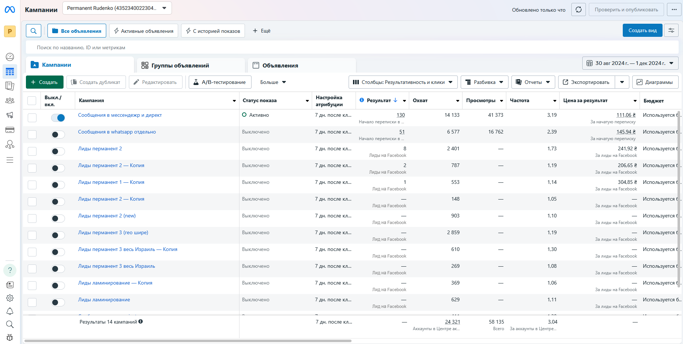This screenshot has height=344, width=683.
Task: Click the Meta logo icon
Action: [x=10, y=9]
